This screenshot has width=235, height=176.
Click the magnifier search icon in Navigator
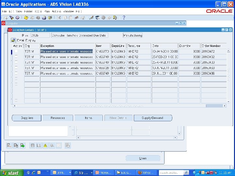(x=52, y=145)
